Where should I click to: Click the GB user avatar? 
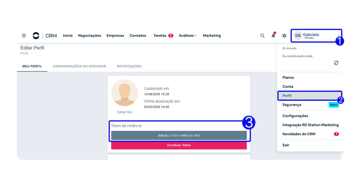coord(298,35)
